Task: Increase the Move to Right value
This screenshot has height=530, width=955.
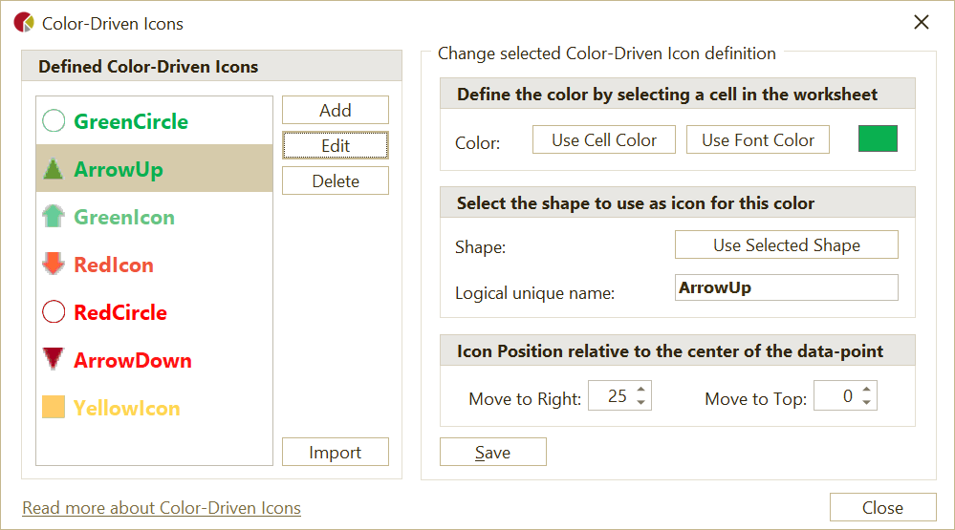Action: point(641,390)
